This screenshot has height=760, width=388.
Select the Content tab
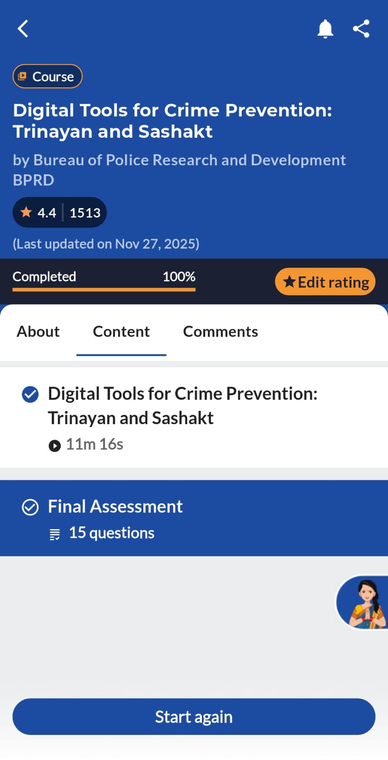121,332
